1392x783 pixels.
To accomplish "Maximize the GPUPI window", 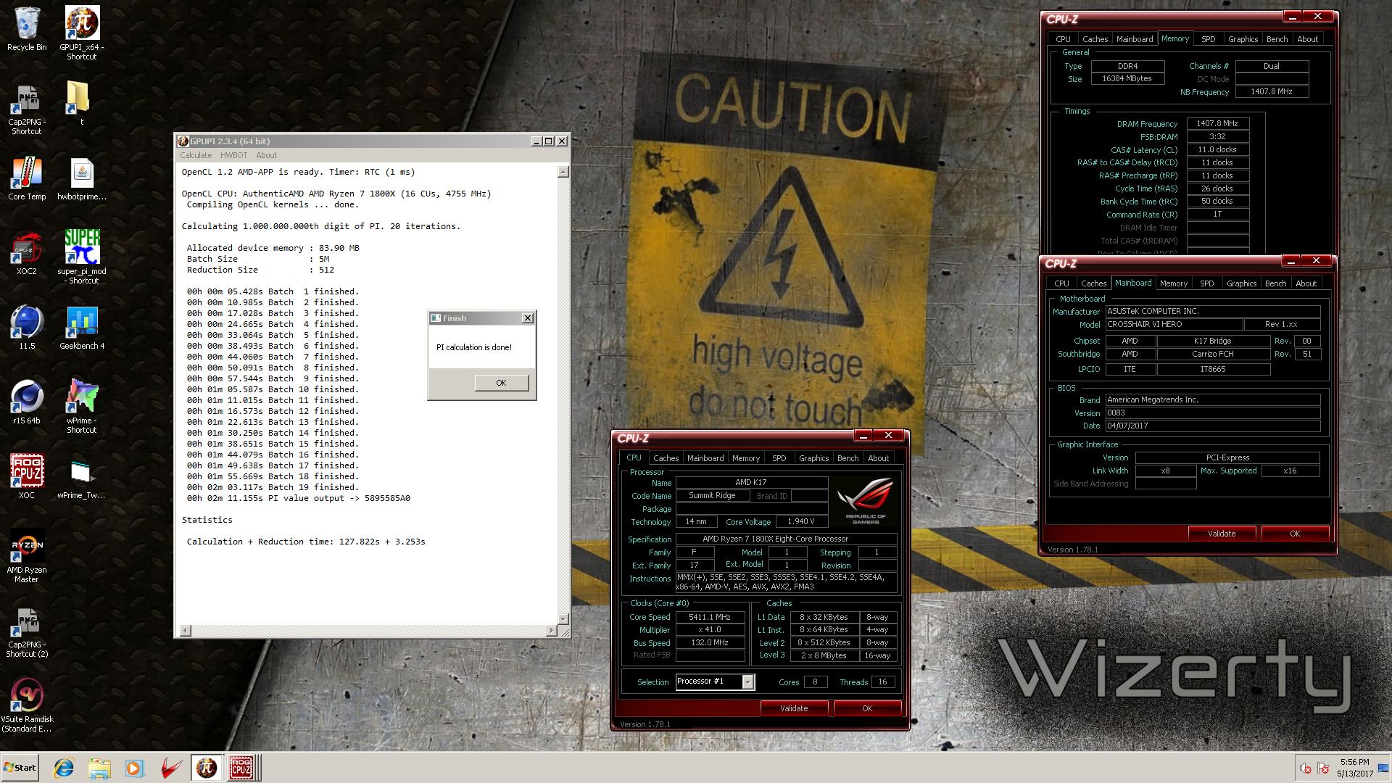I will 548,141.
